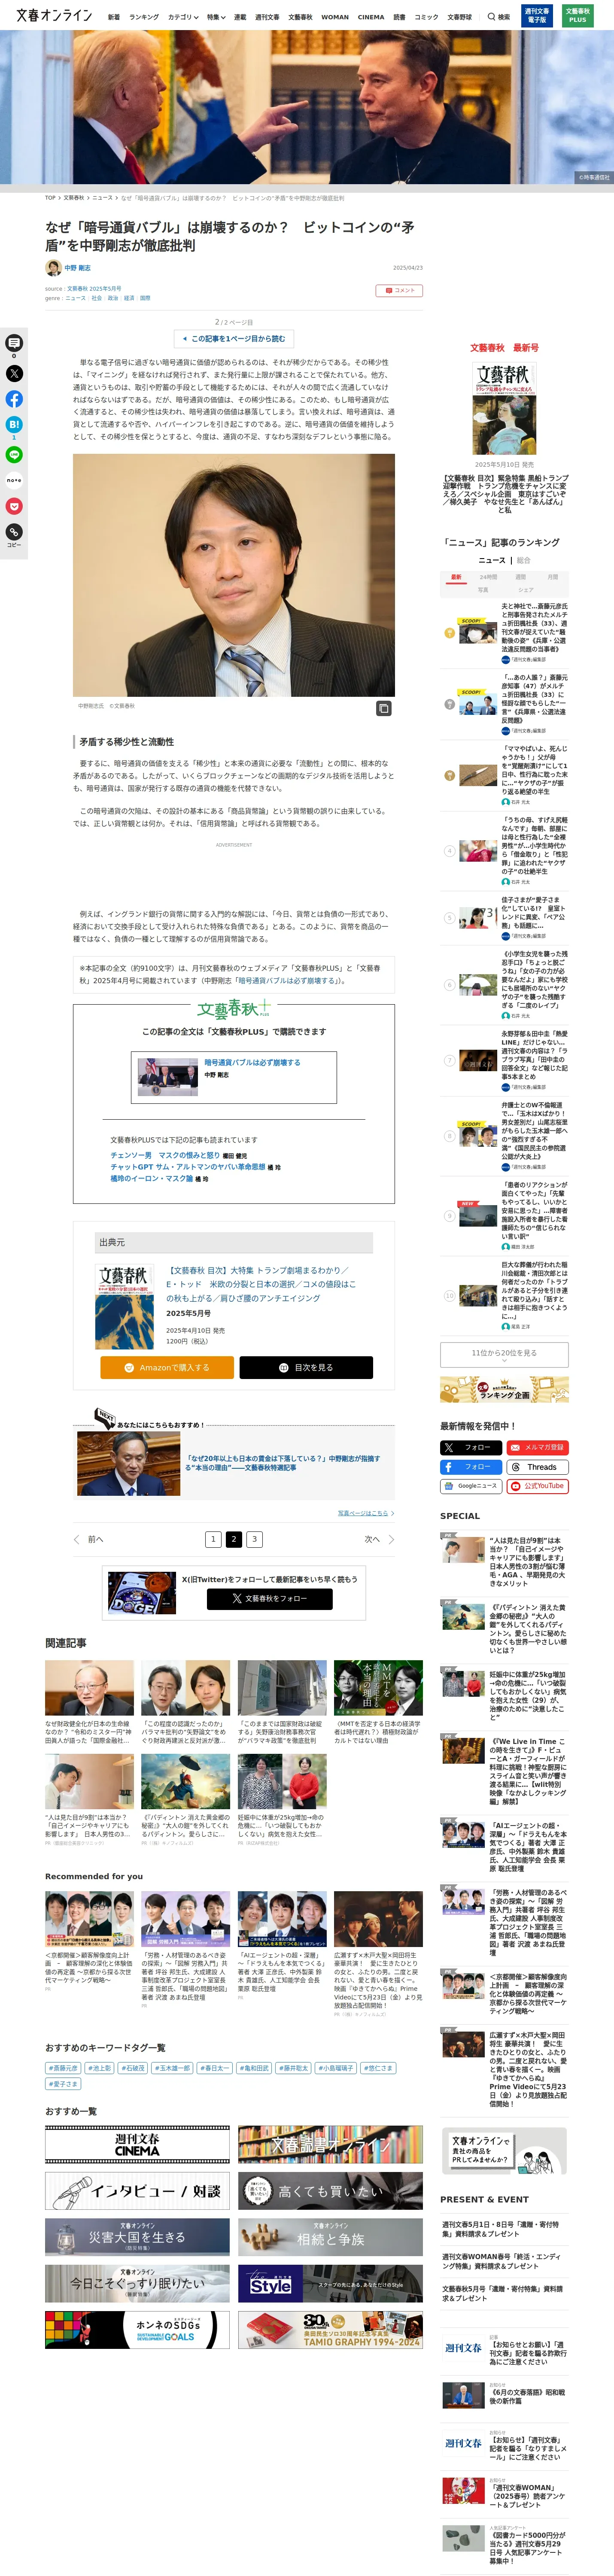Go to previous page arrow 前へ
614x2576 pixels.
(x=88, y=1539)
